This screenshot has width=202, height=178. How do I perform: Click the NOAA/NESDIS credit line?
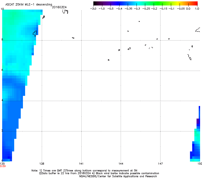coord(118,176)
